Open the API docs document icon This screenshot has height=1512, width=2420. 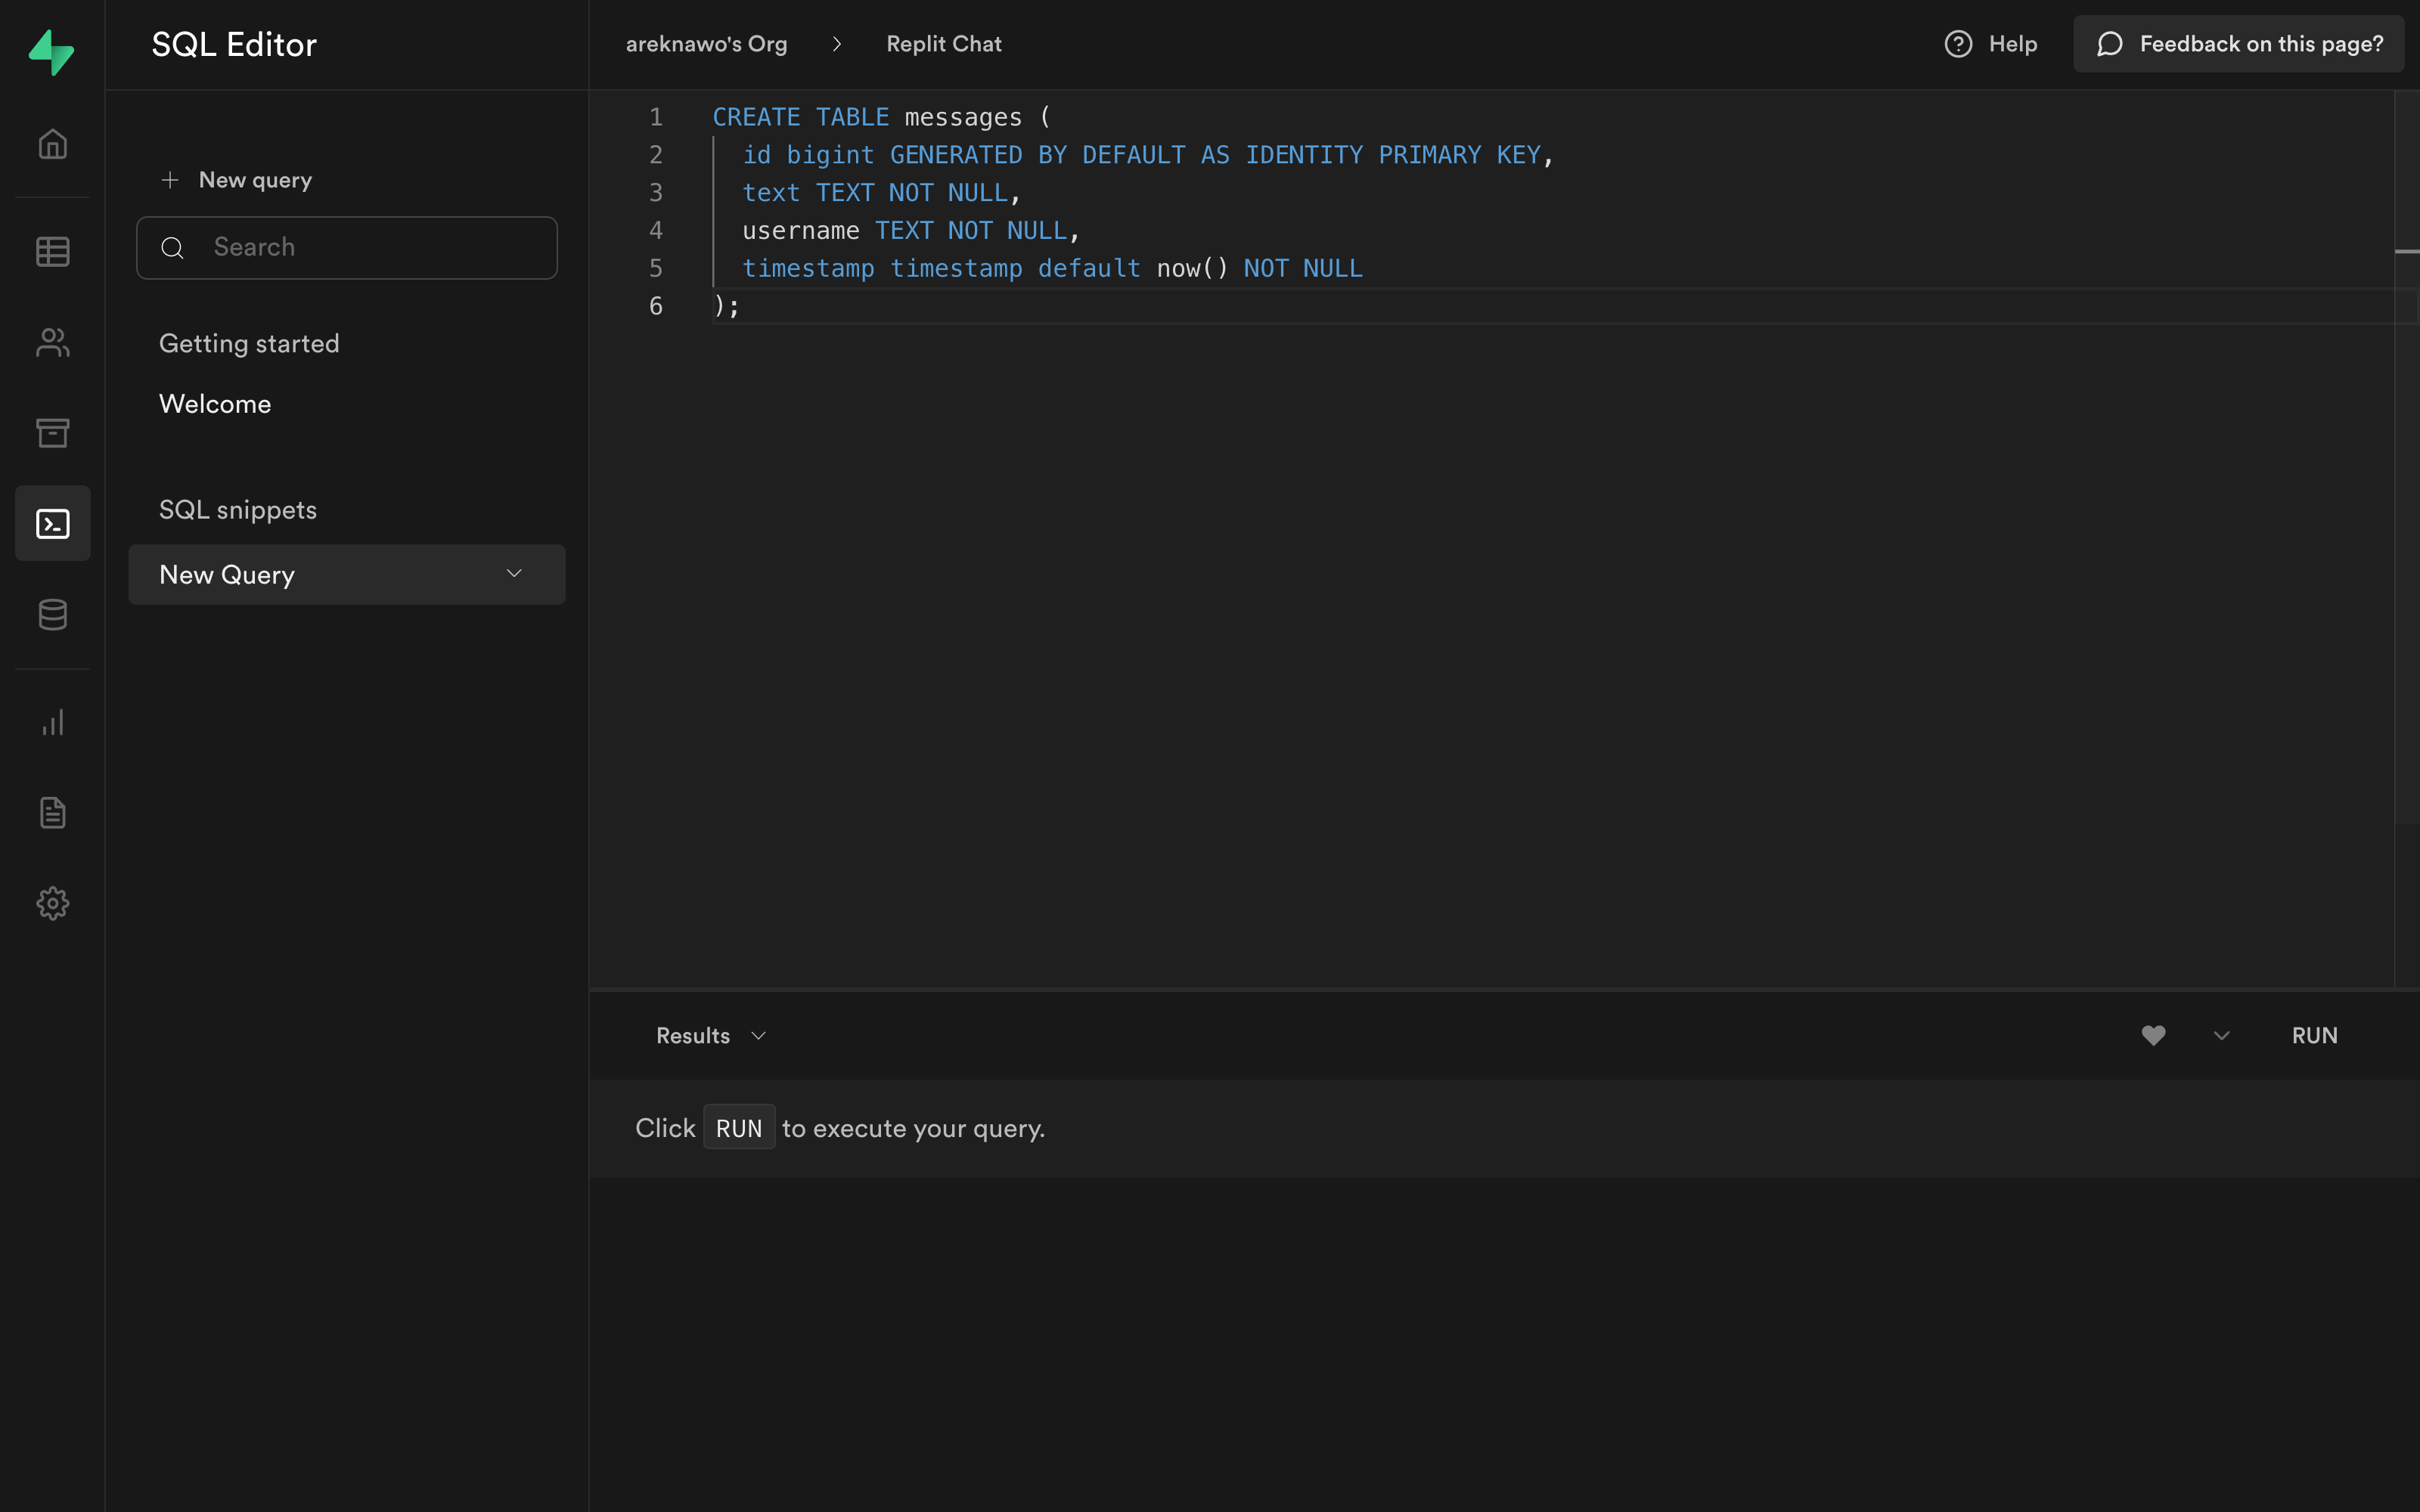52,812
